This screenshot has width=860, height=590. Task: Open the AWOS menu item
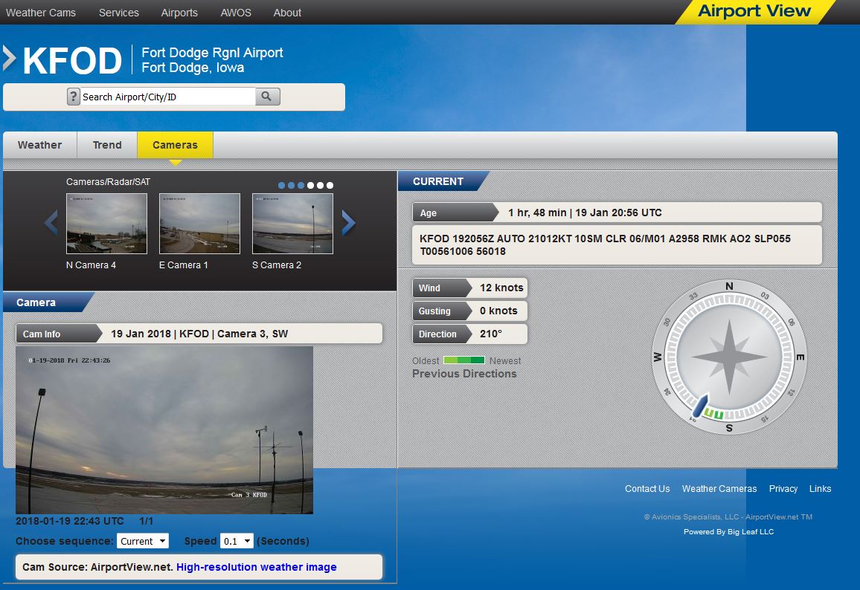[235, 12]
